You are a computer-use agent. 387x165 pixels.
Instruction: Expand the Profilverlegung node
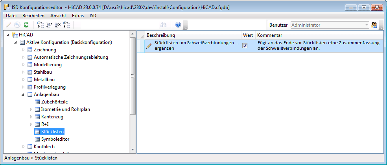click(x=24, y=87)
